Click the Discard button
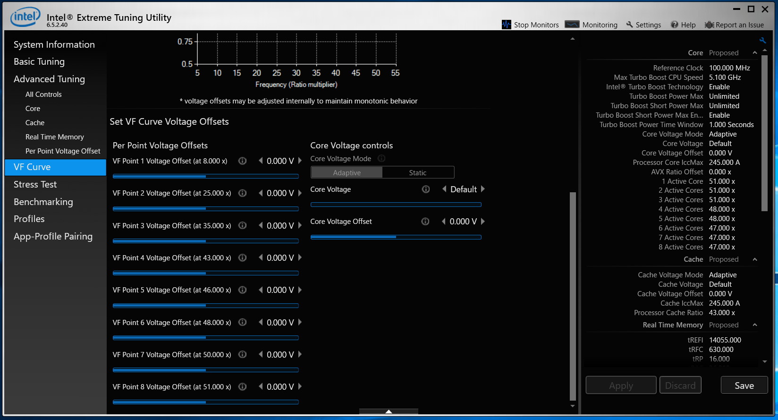The height and width of the screenshot is (420, 778). tap(680, 385)
